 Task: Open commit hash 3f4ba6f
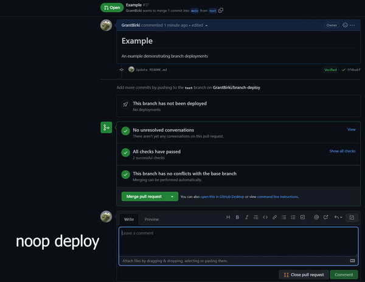(x=353, y=69)
